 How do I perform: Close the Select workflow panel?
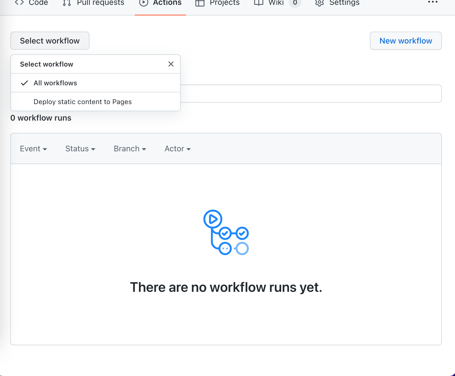coord(171,64)
